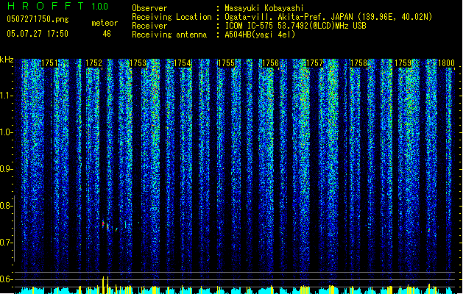Click the 0.7 frequency axis label
The width and height of the screenshot is (463, 294).
click(x=7, y=243)
